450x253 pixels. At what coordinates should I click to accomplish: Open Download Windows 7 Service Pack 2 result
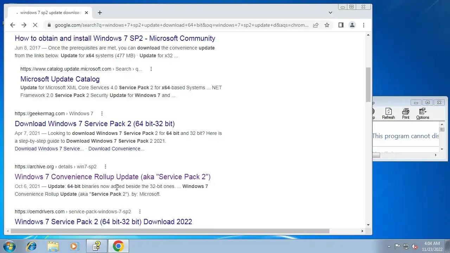pos(95,124)
